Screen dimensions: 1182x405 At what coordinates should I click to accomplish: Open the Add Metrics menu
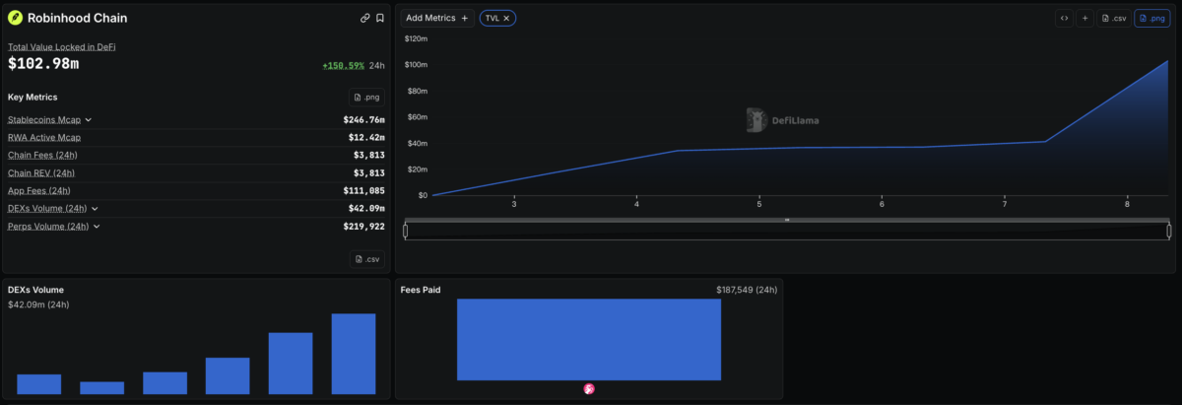[x=437, y=18]
